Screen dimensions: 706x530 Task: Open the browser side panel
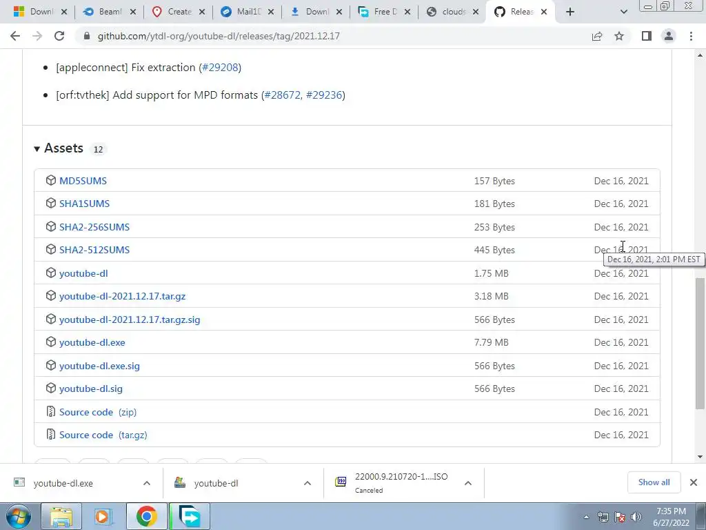click(647, 36)
